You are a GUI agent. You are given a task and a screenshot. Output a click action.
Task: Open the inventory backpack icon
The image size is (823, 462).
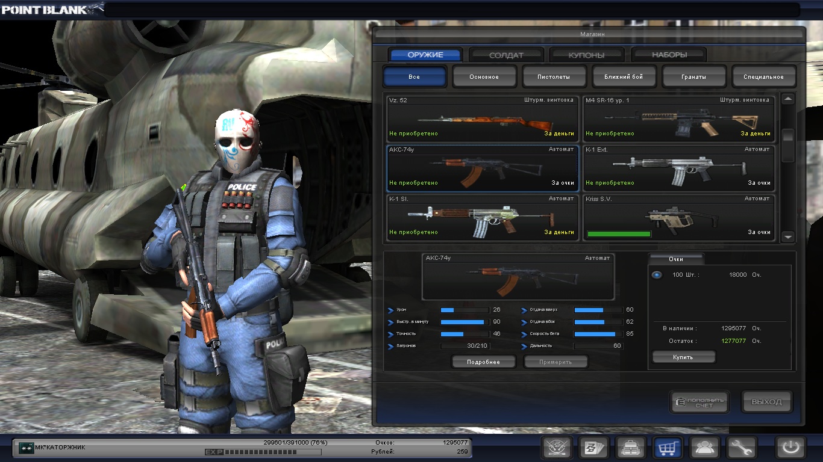(631, 448)
